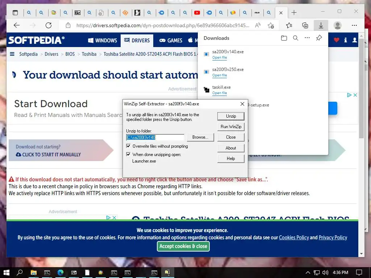
Task: Click the Run WinZip button
Action: pyautogui.click(x=231, y=127)
